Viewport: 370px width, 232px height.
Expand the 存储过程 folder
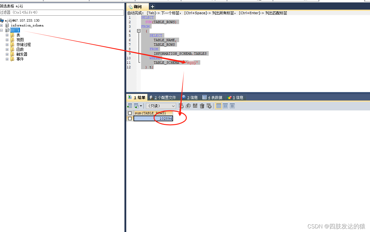pos(7,45)
